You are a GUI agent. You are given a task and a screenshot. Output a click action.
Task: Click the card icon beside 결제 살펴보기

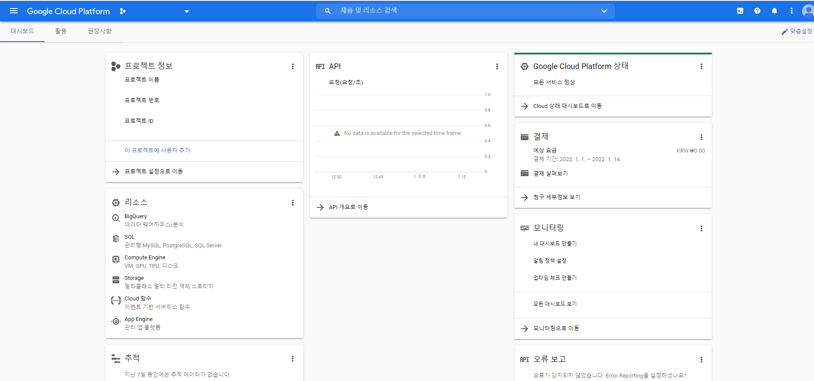pos(525,174)
